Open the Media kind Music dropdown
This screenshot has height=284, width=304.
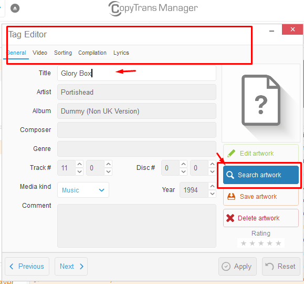[83, 190]
